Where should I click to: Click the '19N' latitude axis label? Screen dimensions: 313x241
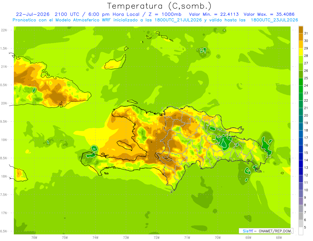click(x=4, y=140)
